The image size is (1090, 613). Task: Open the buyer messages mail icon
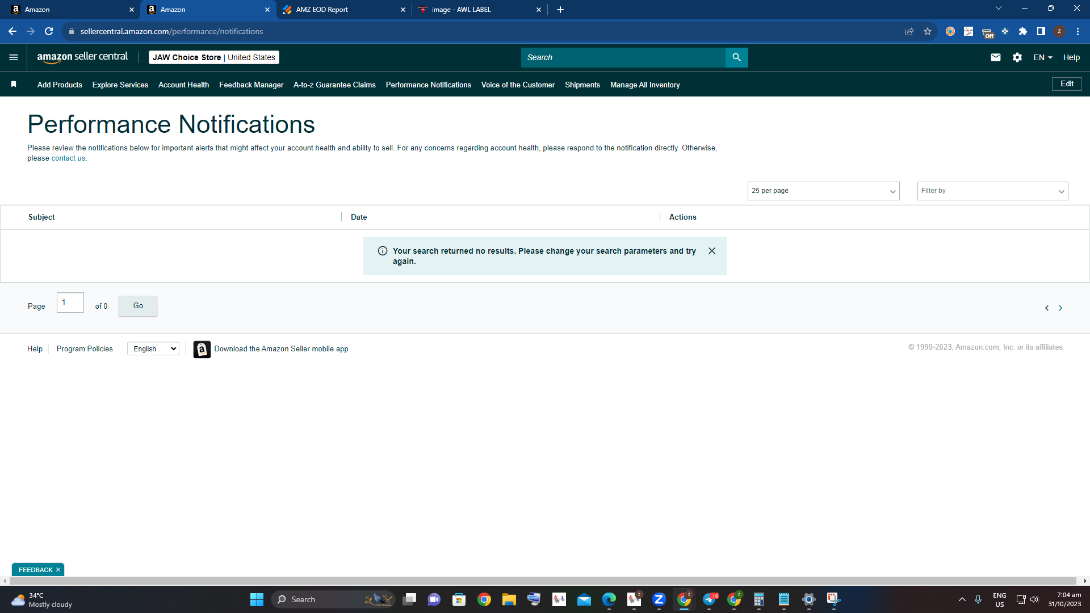(996, 57)
